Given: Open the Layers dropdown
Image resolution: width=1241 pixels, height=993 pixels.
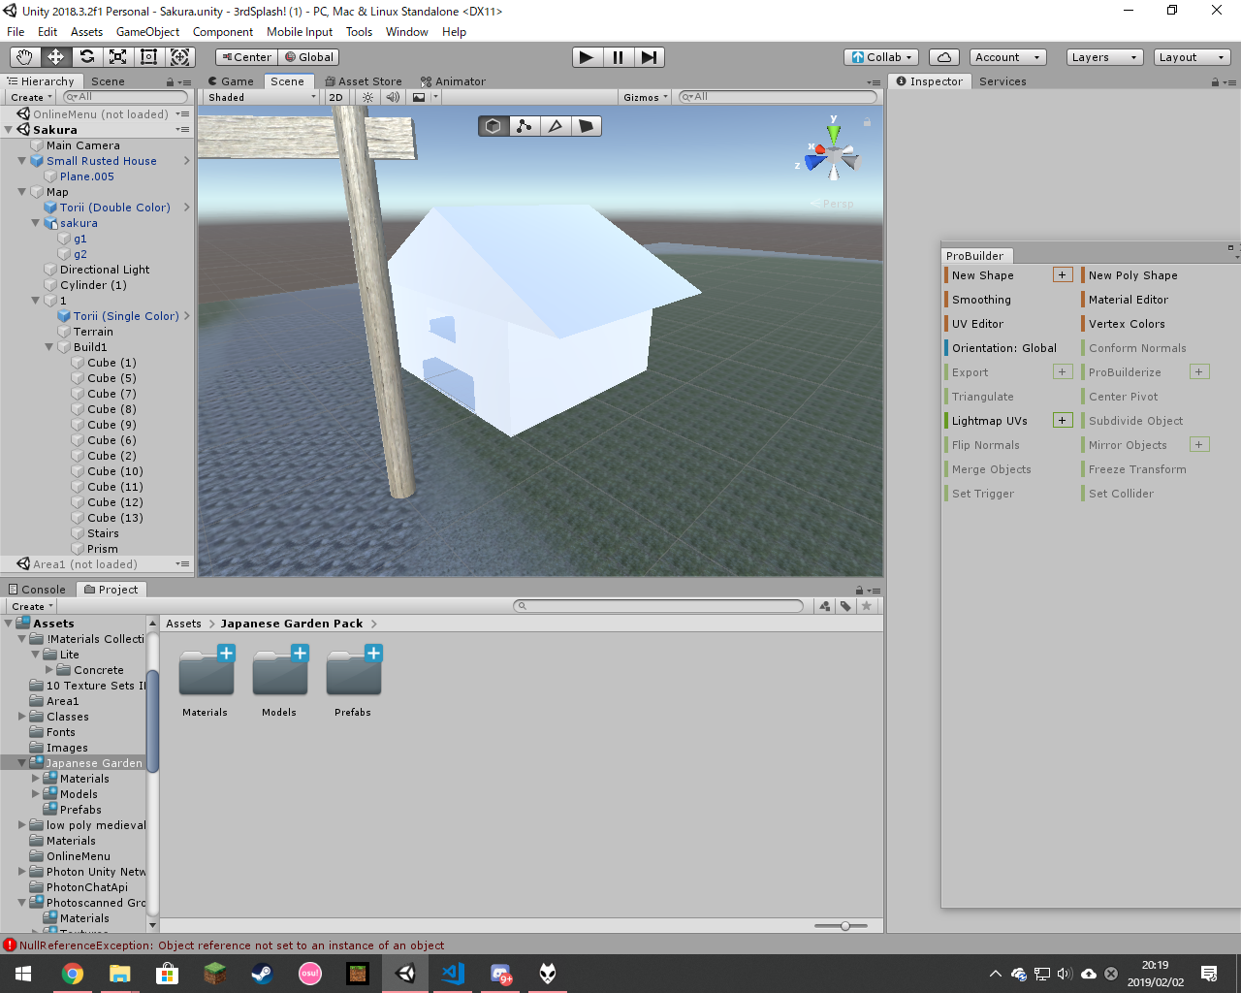Looking at the screenshot, I should (1104, 57).
